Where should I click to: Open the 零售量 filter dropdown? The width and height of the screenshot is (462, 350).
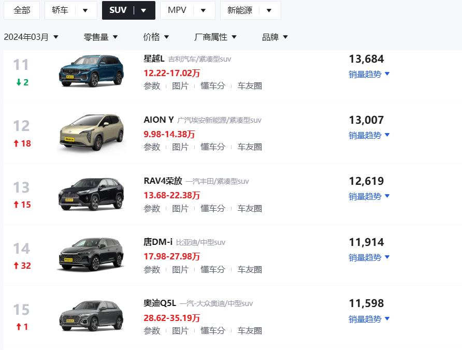[100, 37]
